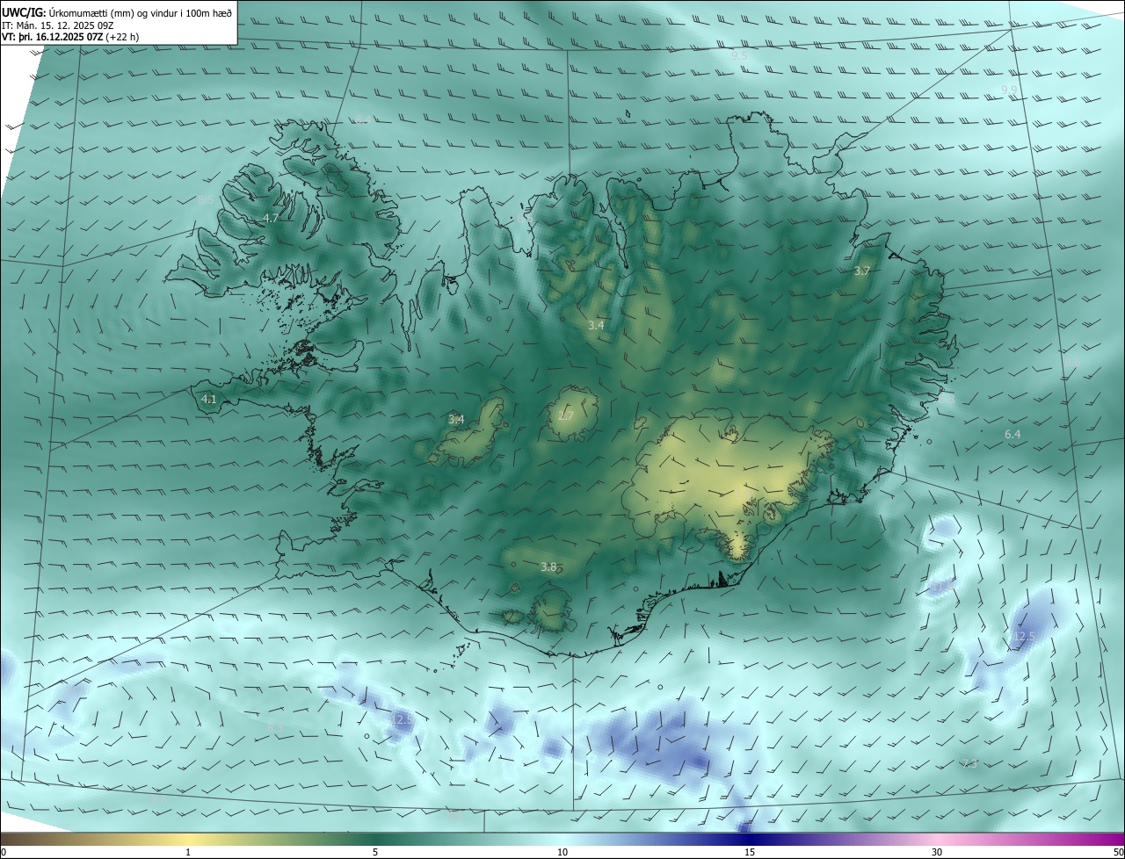Click the 10 tick on the colour scale

(562, 852)
